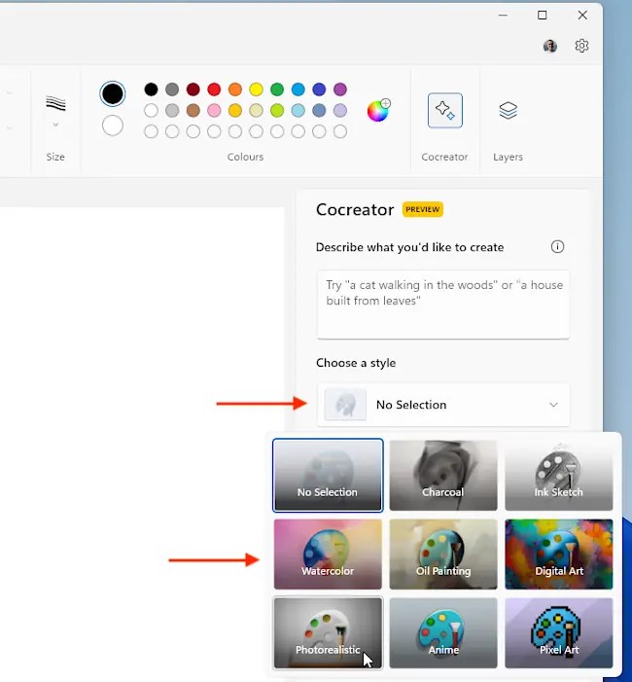The image size is (632, 682).
Task: Open the Cocreator panel button
Action: [x=444, y=111]
